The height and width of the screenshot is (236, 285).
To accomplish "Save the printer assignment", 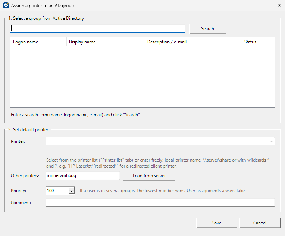I will click(x=217, y=223).
